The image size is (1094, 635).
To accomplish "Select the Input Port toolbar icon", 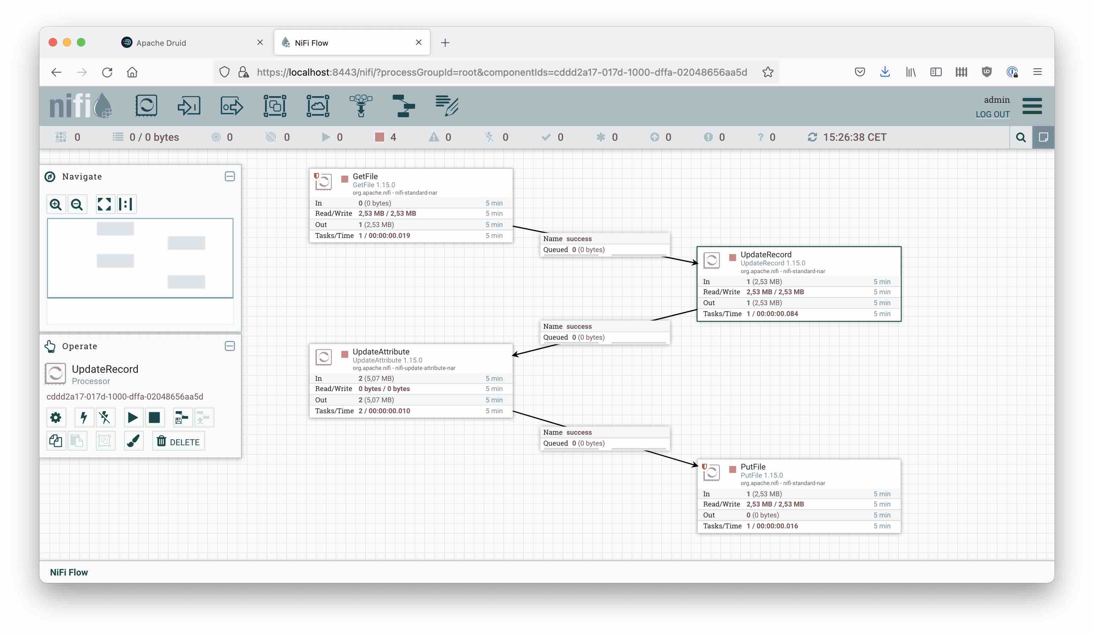I will [x=189, y=106].
